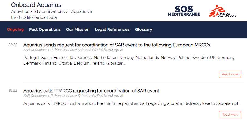This screenshot has height=120, width=247.
Task: Click Onboard Aquarius site title
Action: click(x=36, y=5)
